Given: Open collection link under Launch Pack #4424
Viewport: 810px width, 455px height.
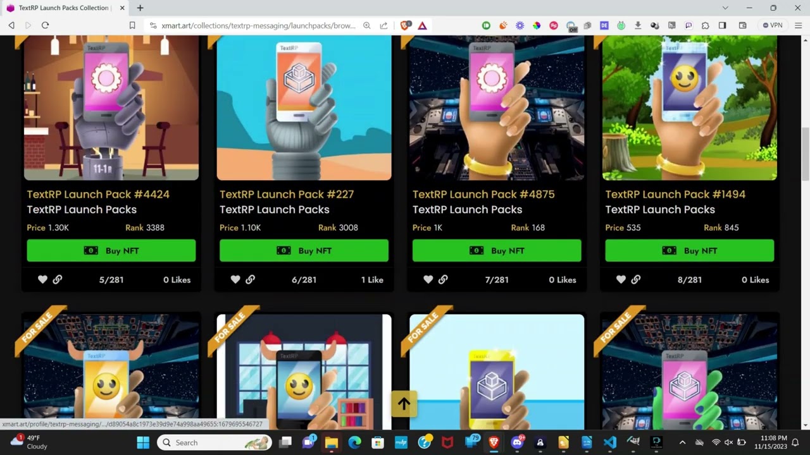Looking at the screenshot, I should point(82,209).
